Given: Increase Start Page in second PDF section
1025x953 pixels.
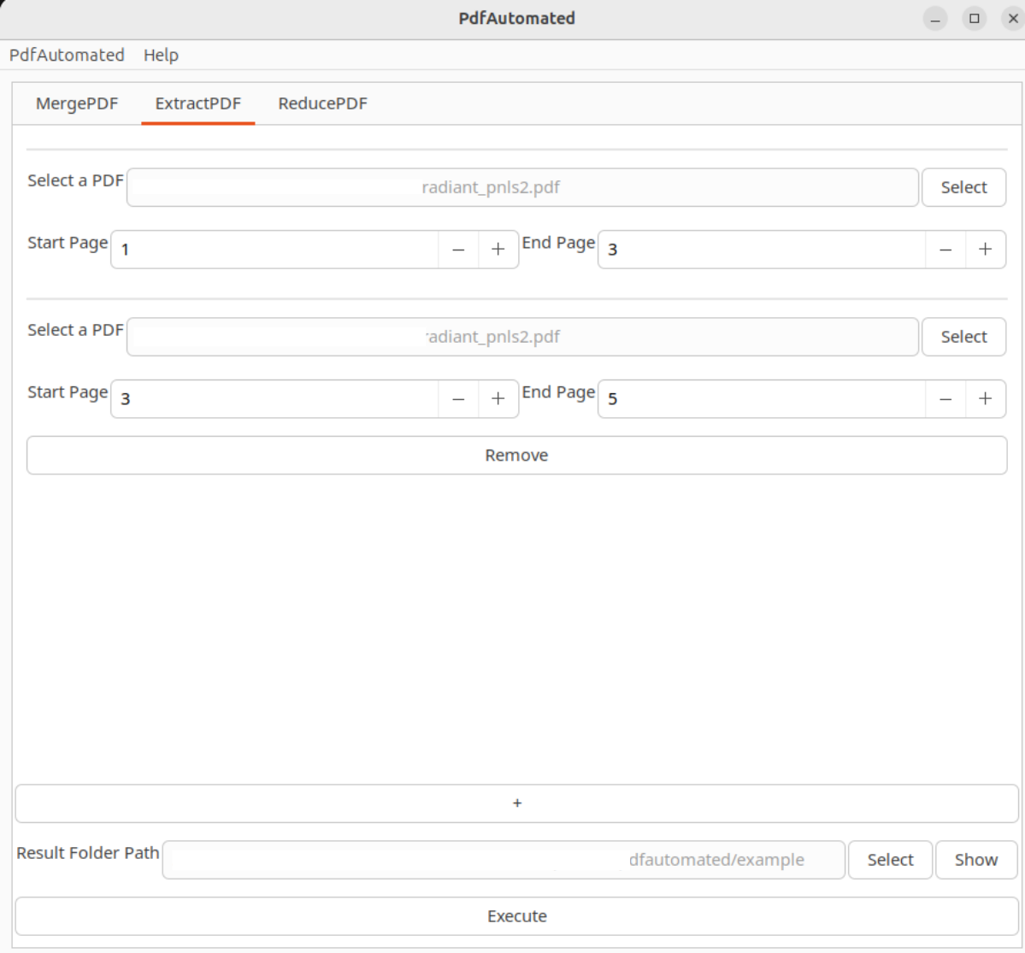Looking at the screenshot, I should [498, 399].
